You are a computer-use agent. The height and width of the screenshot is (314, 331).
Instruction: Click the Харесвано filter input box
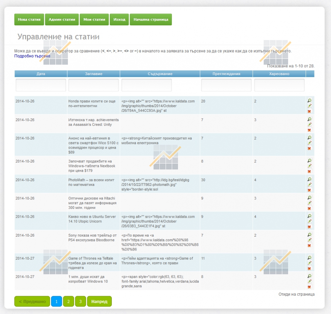(x=279, y=85)
